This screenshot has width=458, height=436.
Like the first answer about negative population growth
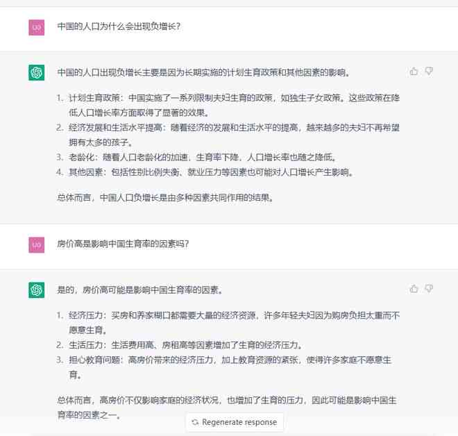414,72
